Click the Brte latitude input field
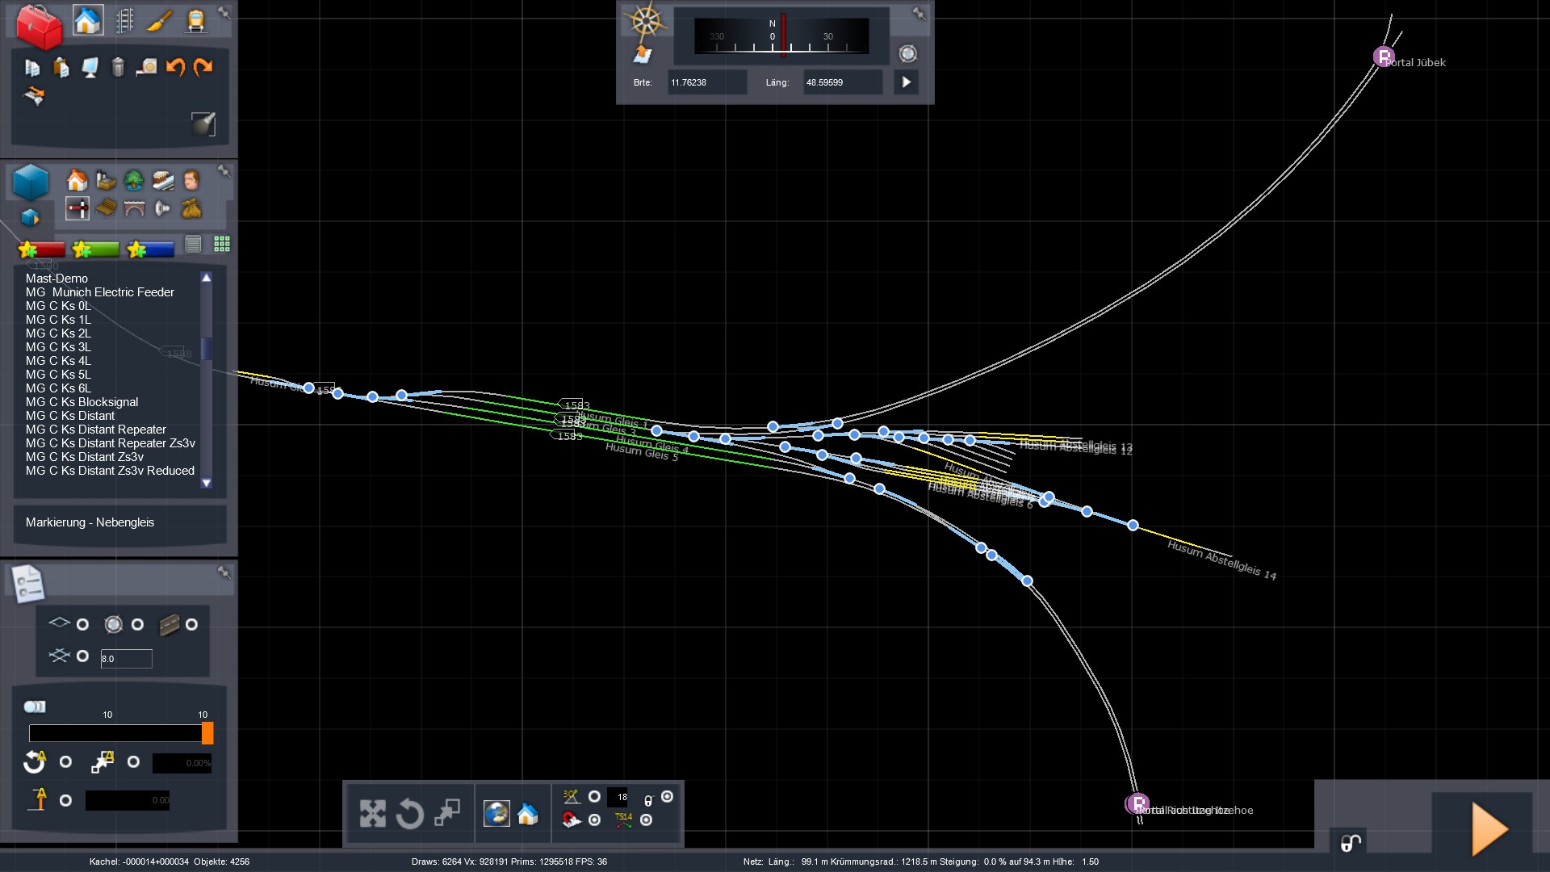The image size is (1550, 872). [706, 82]
